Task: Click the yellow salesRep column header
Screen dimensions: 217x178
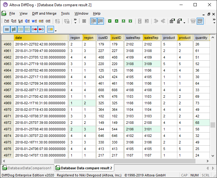Action: 151,38
